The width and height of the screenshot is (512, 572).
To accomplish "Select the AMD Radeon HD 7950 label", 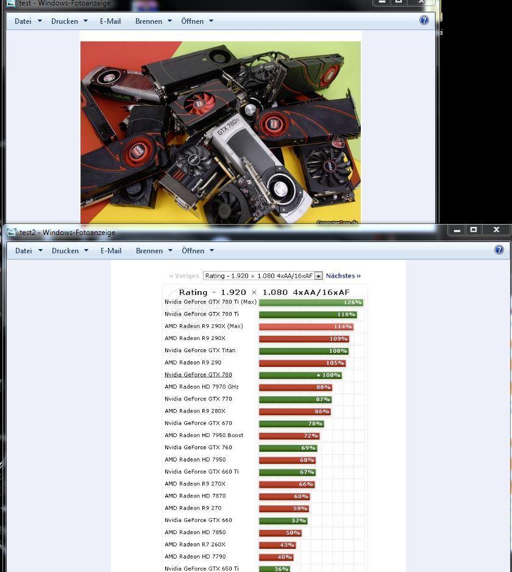I will pos(195,460).
